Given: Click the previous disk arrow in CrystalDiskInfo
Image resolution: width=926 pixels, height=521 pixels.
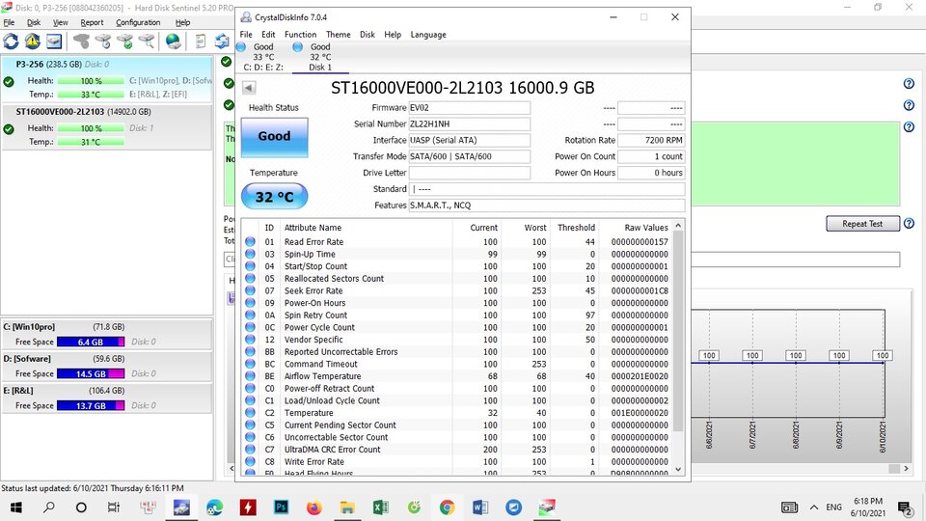Looking at the screenshot, I should (249, 88).
